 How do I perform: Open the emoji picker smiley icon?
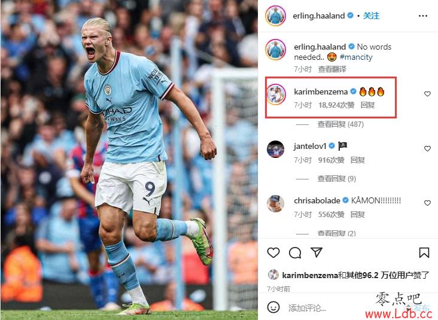tap(273, 307)
